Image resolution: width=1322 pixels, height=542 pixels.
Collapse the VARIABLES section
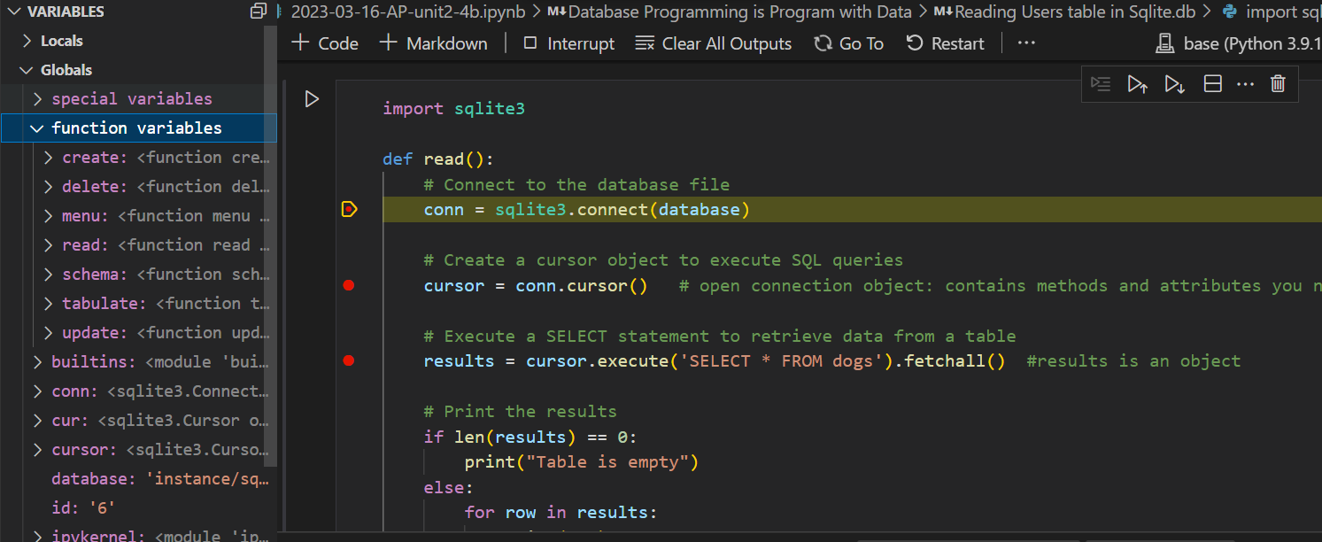click(13, 12)
